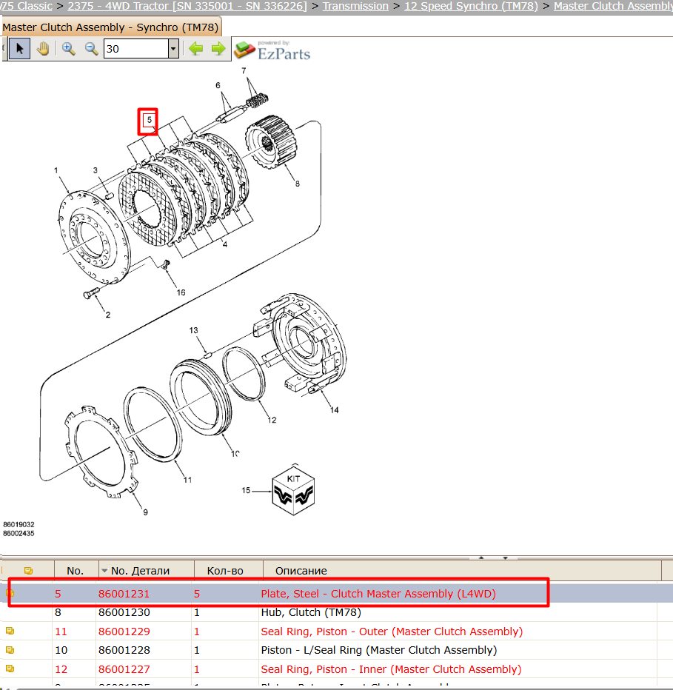Expand pane with splitter down arrow
The image size is (673, 690).
click(505, 557)
